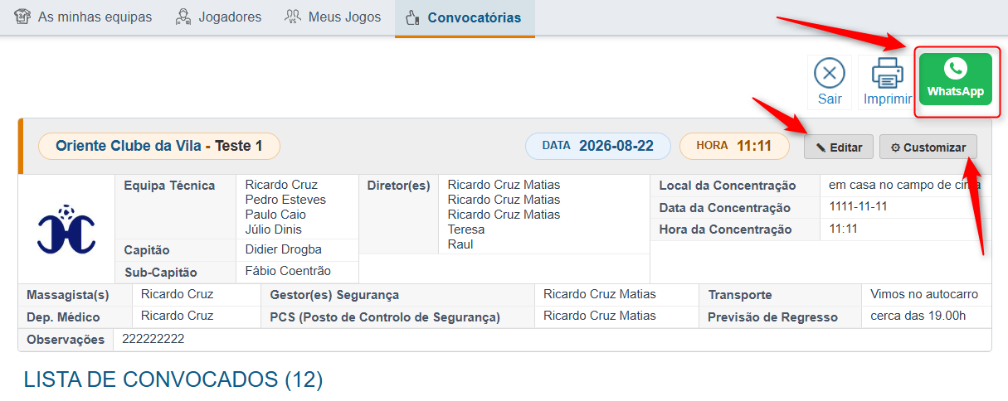
Task: Click Paulo Caio in Equipa Técnica
Action: click(275, 215)
